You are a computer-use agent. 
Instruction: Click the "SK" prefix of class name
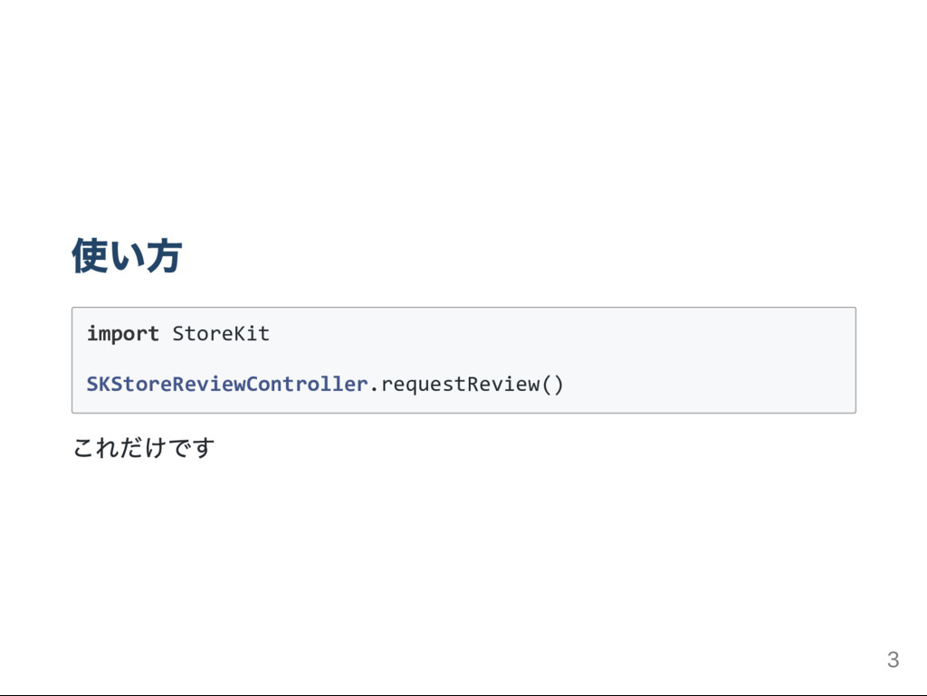click(x=98, y=384)
